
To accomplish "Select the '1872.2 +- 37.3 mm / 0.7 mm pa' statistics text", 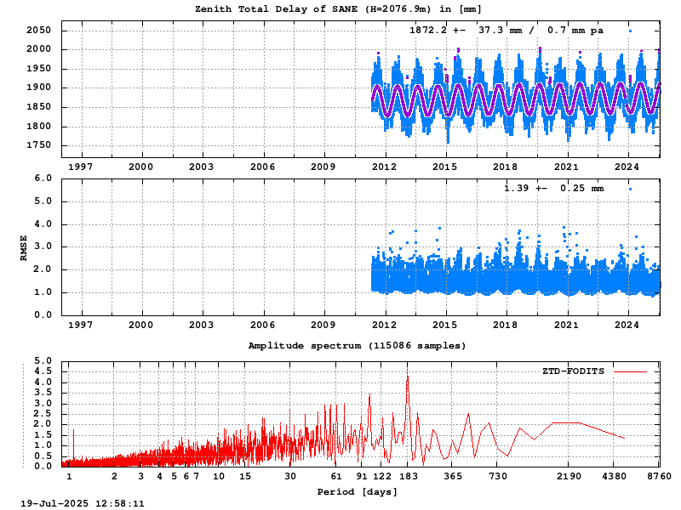I will point(506,31).
